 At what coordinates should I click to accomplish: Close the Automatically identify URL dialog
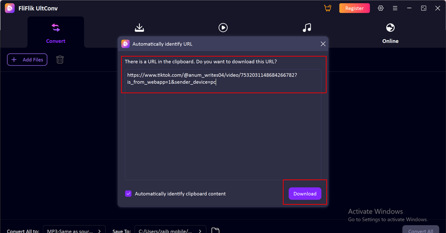click(x=323, y=43)
